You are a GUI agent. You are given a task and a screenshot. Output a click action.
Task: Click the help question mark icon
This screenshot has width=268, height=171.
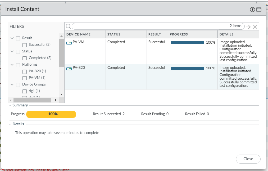(x=252, y=10)
